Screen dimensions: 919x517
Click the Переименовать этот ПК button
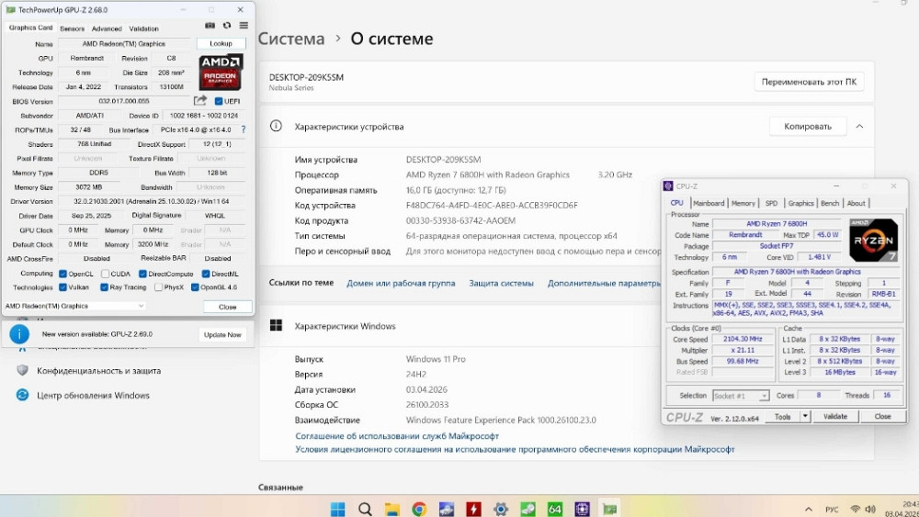click(x=809, y=82)
